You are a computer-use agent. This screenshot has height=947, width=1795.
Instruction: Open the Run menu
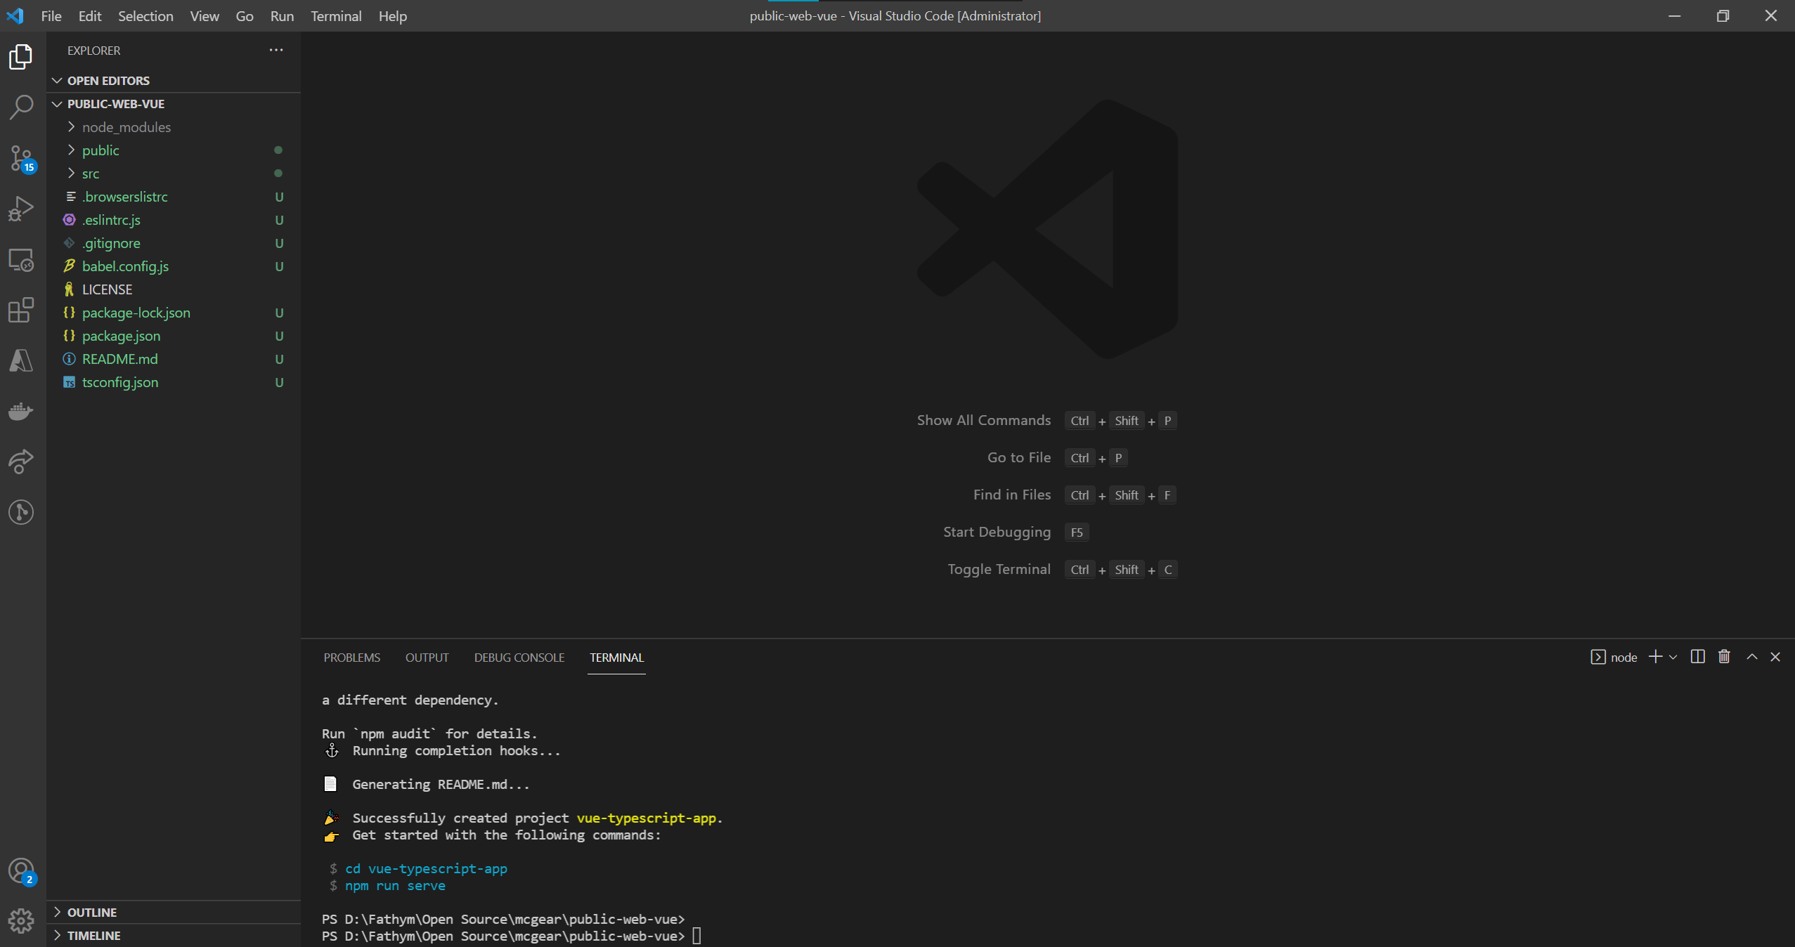282,15
